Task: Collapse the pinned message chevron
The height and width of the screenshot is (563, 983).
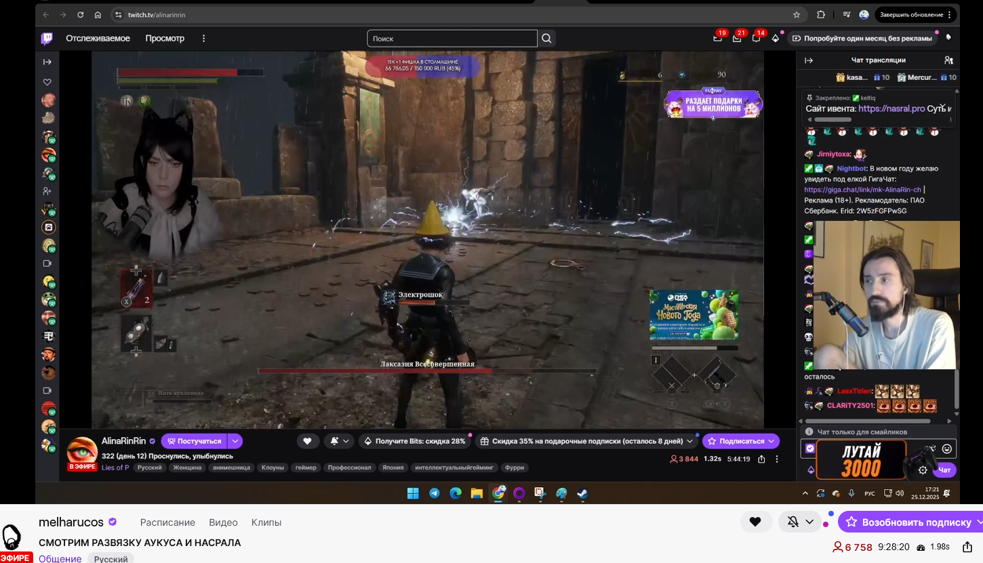Action: (x=942, y=107)
